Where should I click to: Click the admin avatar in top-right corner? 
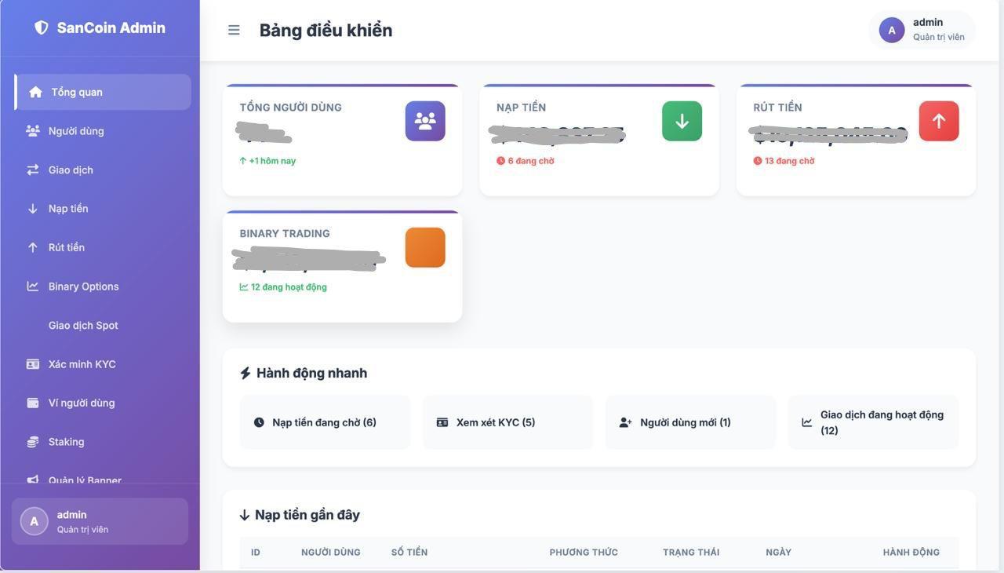tap(892, 30)
